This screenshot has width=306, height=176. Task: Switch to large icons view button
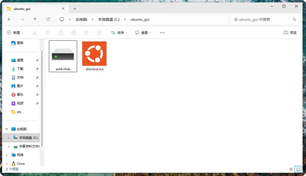[298, 169]
